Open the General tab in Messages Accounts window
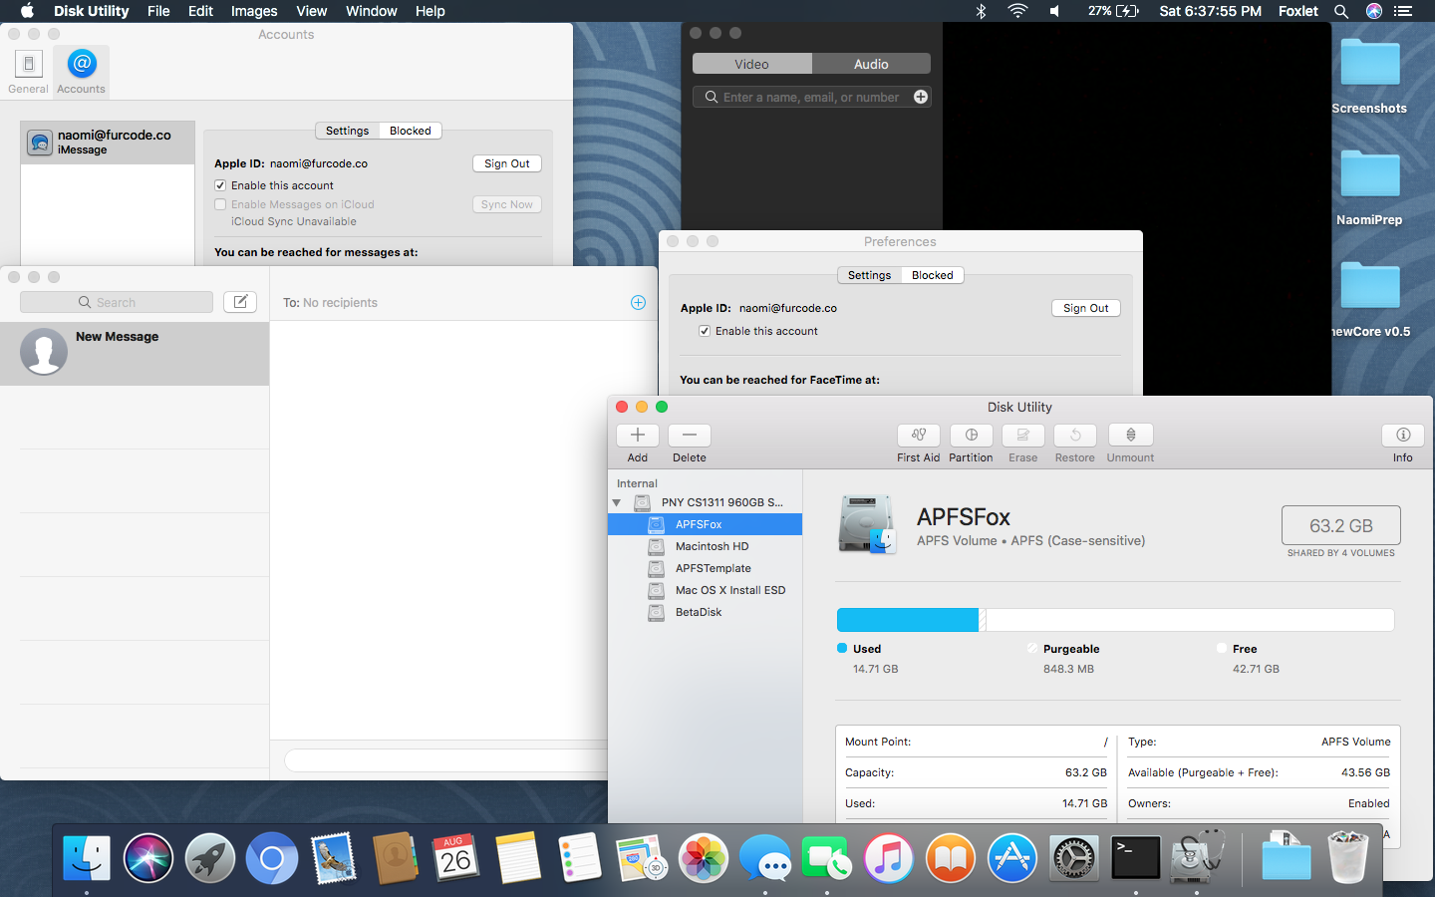The width and height of the screenshot is (1435, 897). [x=28, y=72]
